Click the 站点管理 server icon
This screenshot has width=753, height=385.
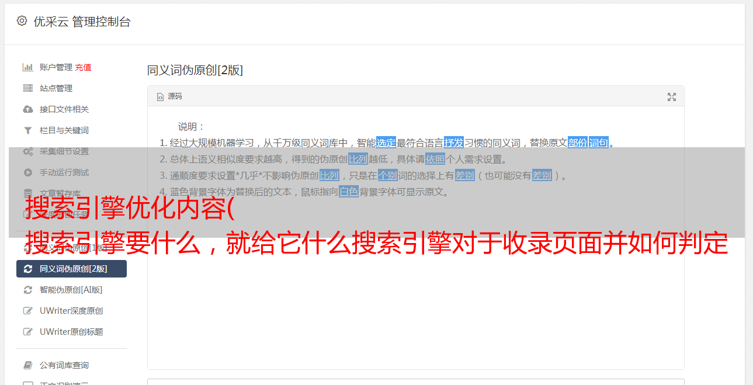pyautogui.click(x=27, y=88)
